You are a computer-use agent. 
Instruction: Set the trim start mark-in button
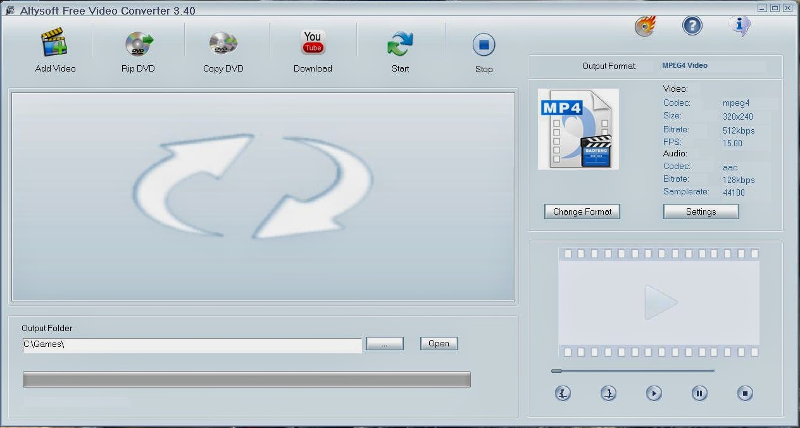563,393
